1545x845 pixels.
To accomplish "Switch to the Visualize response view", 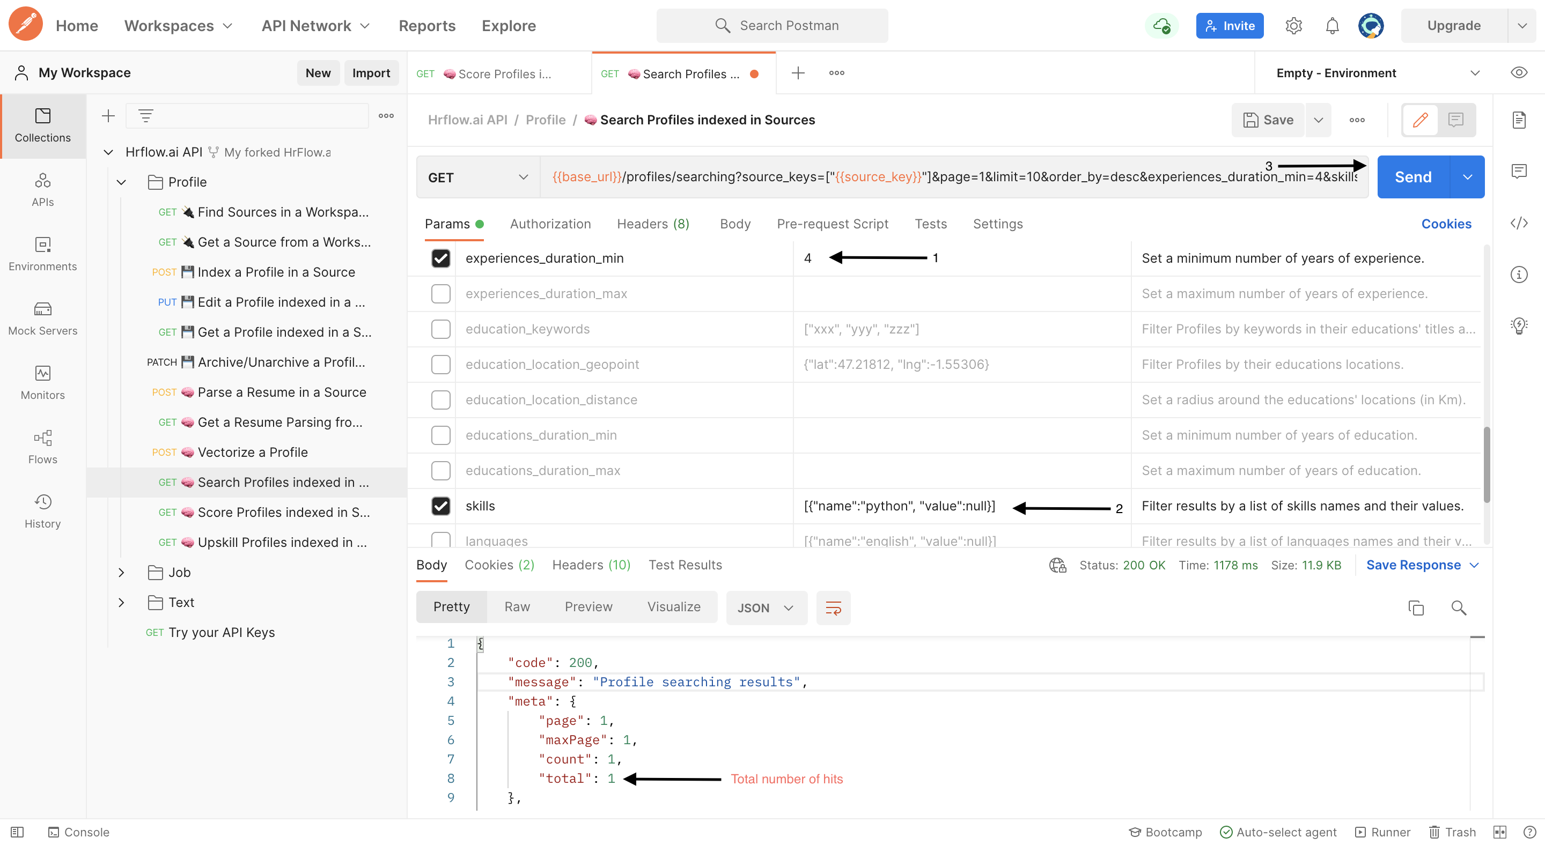I will [674, 607].
